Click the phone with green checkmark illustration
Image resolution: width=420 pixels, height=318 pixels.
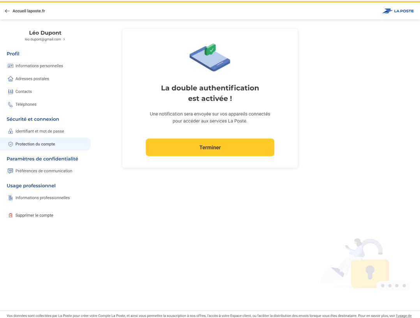(210, 58)
